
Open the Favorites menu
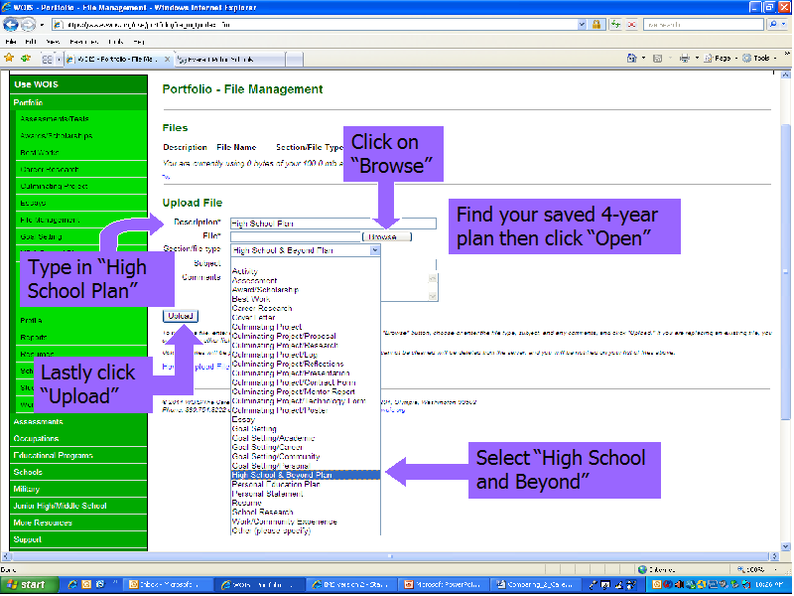(83, 42)
